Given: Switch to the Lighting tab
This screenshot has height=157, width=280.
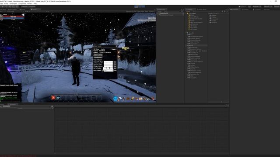Looking at the screenshot, I should [245, 10].
